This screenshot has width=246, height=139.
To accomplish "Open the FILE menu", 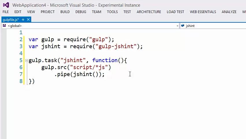I will [x=6, y=12].
